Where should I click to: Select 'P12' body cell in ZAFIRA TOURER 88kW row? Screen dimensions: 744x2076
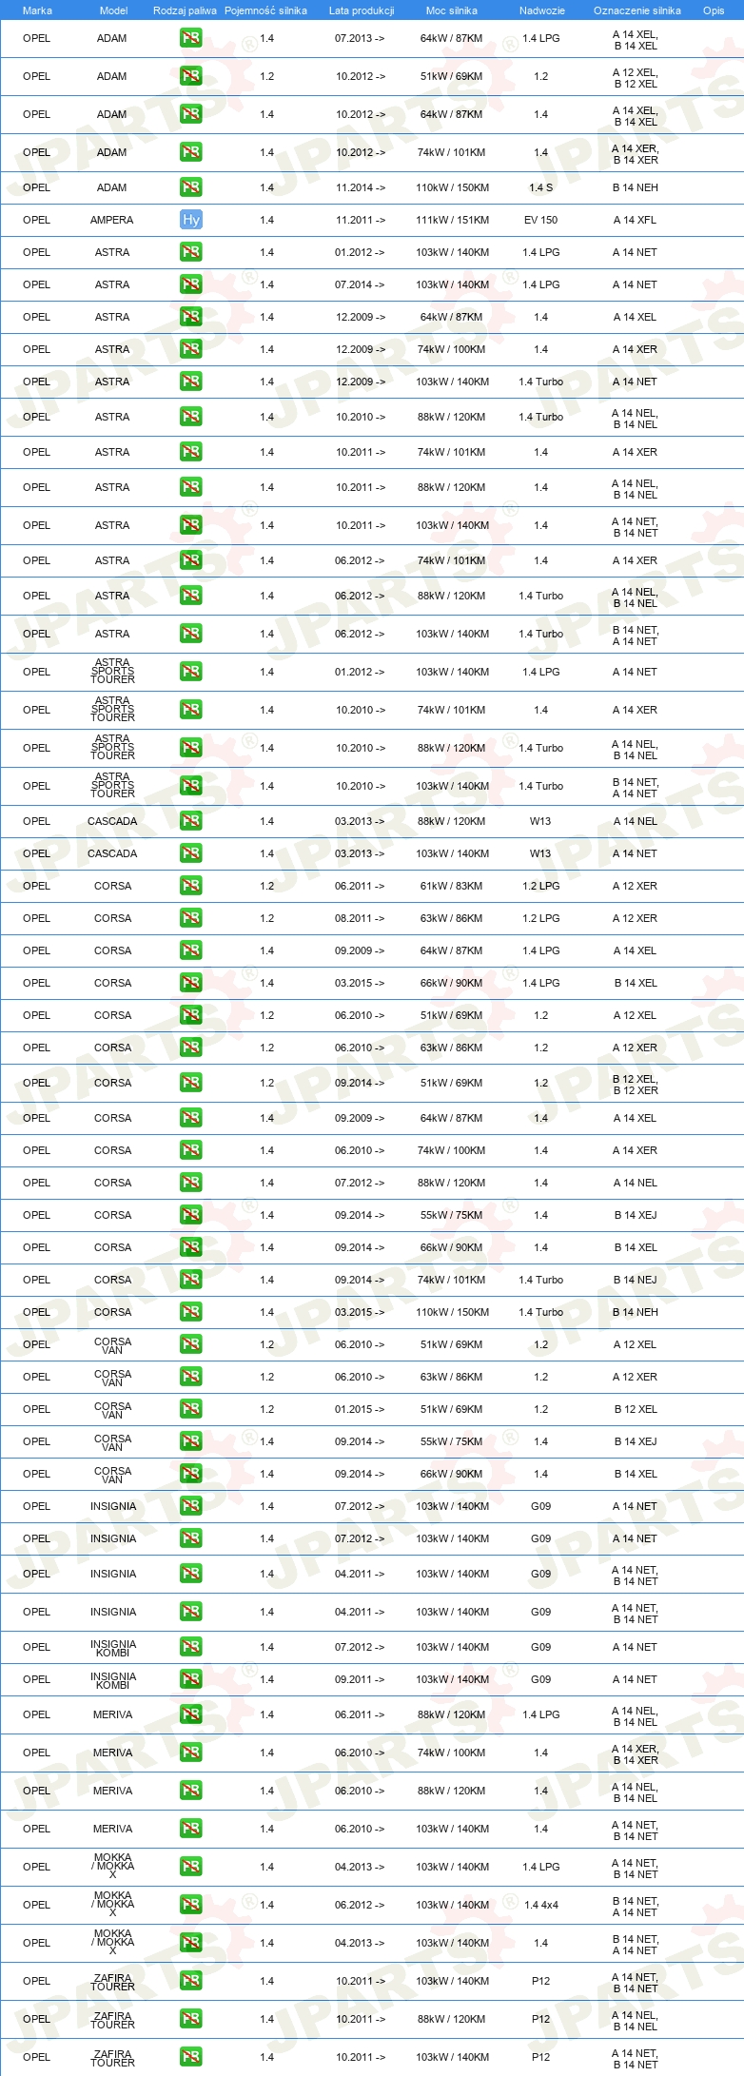click(540, 2019)
